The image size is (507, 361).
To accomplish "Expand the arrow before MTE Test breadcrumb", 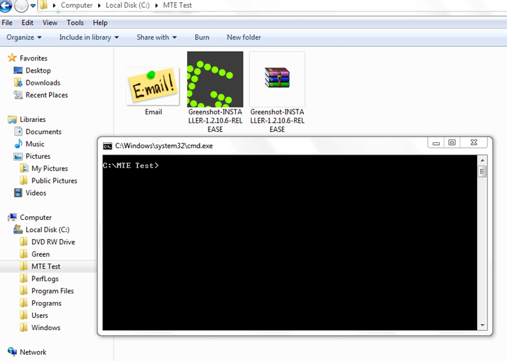I will point(157,6).
